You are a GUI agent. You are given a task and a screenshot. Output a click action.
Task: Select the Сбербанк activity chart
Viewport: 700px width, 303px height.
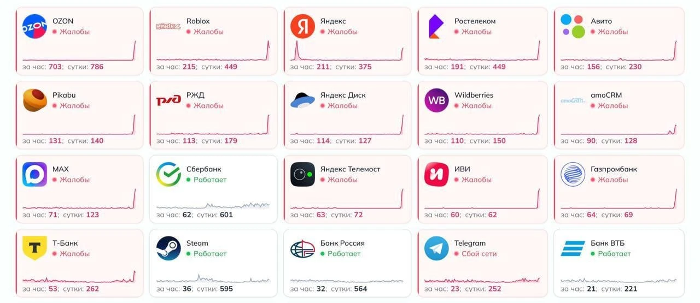coord(213,205)
